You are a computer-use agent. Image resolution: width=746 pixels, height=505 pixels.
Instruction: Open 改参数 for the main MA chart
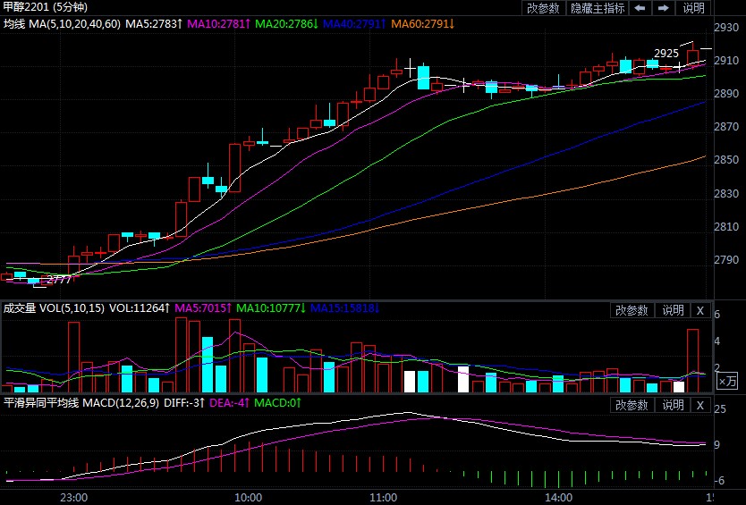click(543, 8)
